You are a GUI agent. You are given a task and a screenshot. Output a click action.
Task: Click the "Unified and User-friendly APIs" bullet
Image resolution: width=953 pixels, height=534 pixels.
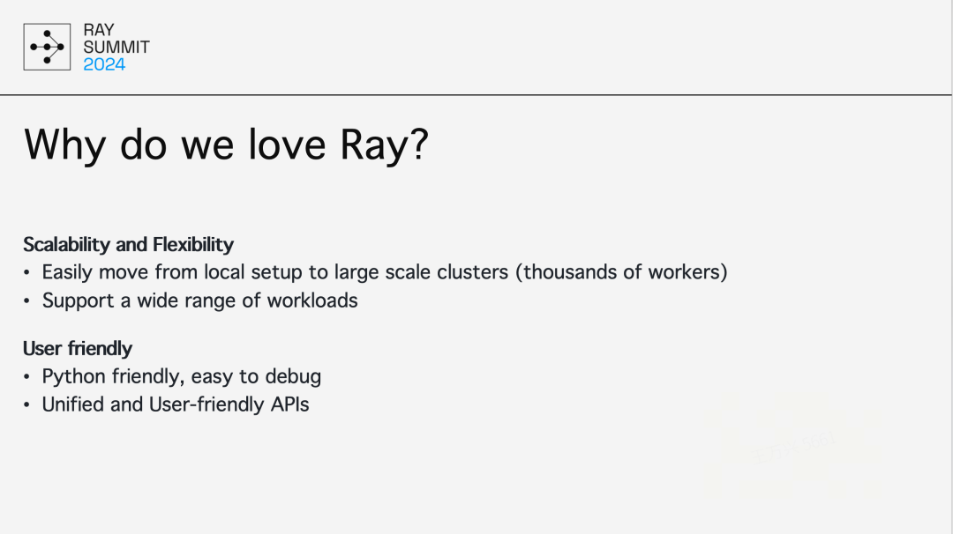point(176,404)
